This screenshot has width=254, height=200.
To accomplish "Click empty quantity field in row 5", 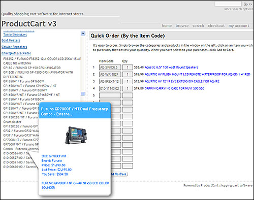I will click(128, 95).
